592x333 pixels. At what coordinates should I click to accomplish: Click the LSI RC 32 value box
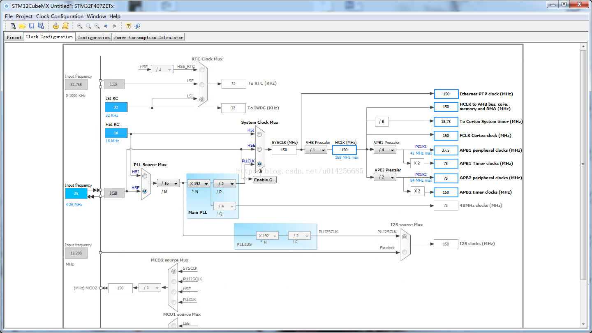[116, 107]
